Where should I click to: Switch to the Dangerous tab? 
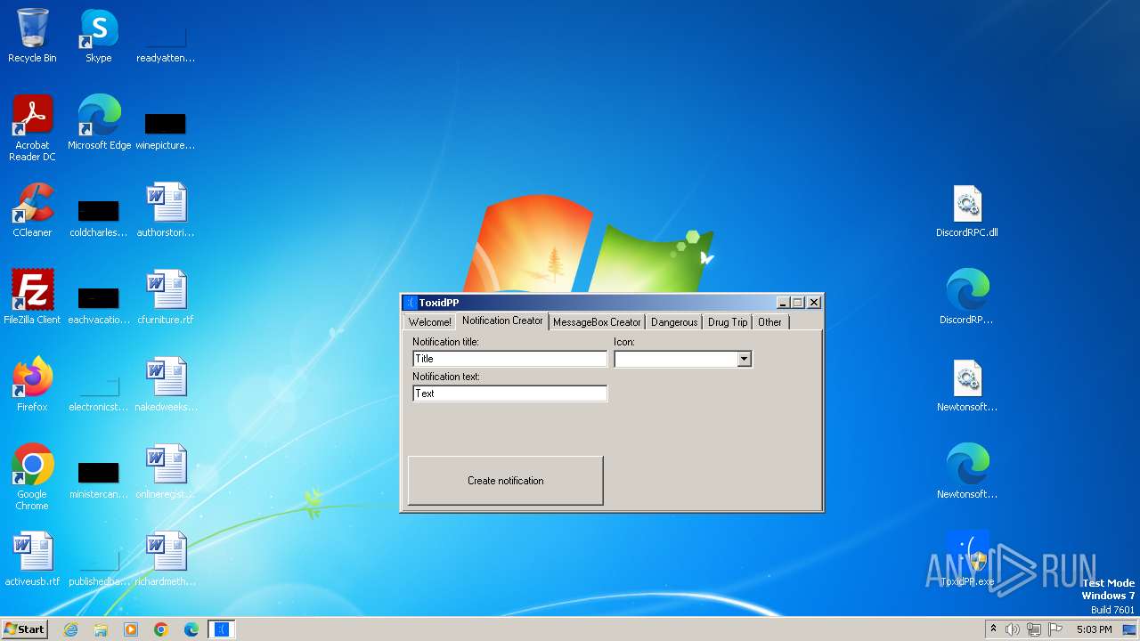pyautogui.click(x=674, y=322)
